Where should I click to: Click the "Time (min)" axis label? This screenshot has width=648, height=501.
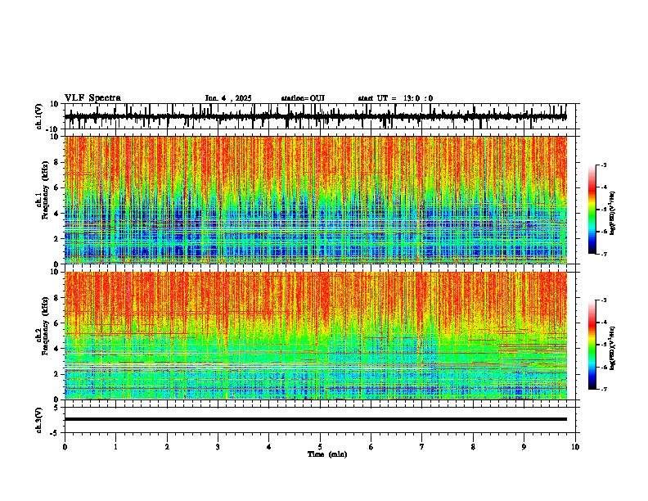[x=327, y=454]
